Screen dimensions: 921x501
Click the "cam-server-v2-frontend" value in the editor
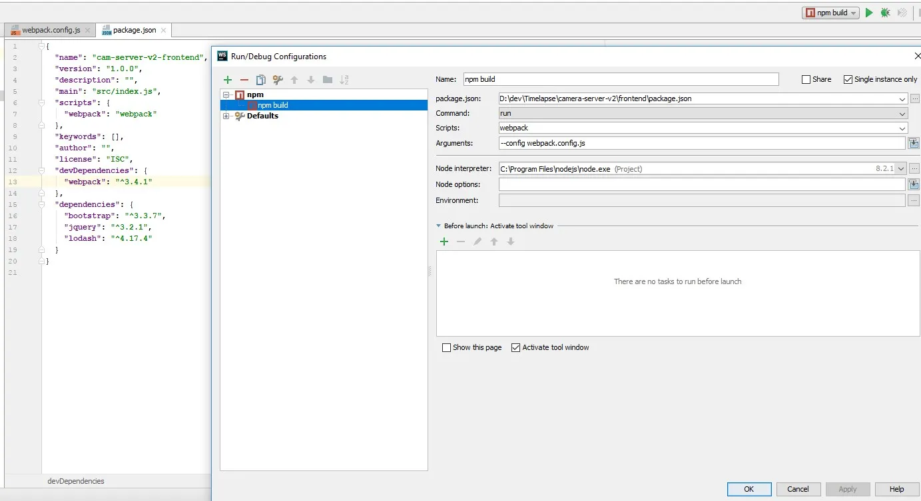(x=147, y=58)
